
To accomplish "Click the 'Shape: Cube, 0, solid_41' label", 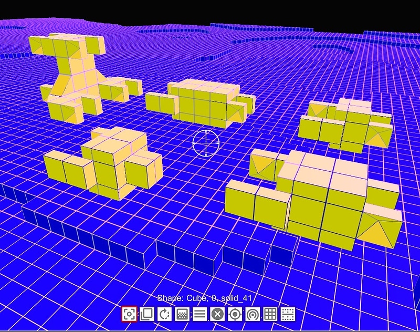I will pyautogui.click(x=204, y=298).
